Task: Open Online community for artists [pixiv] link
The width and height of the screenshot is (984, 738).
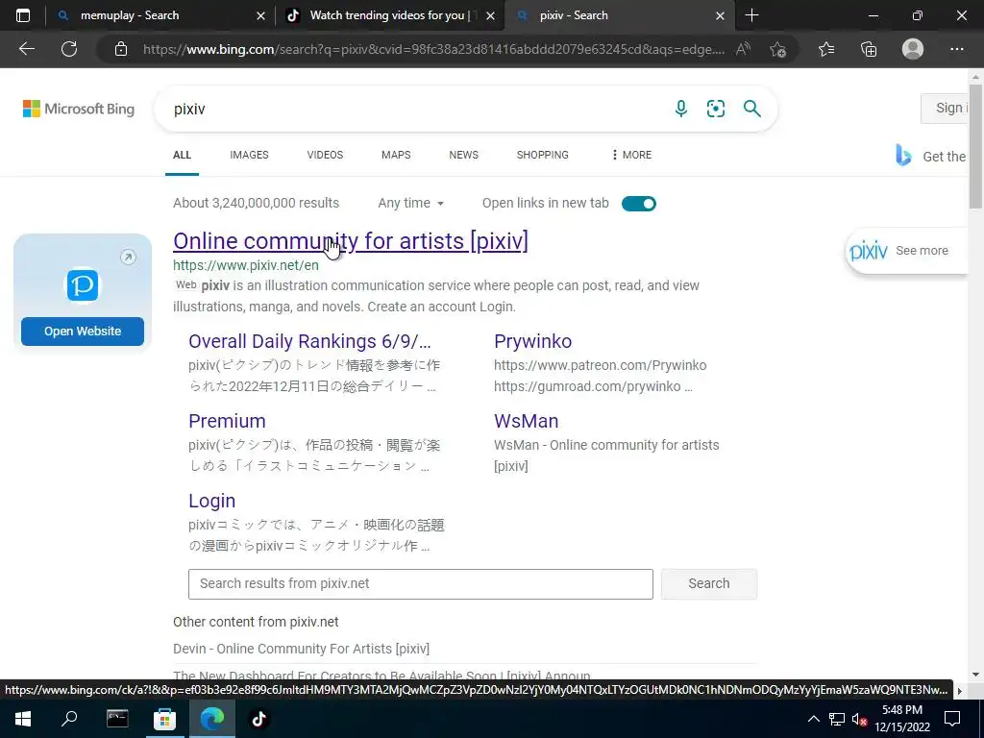Action: [350, 241]
